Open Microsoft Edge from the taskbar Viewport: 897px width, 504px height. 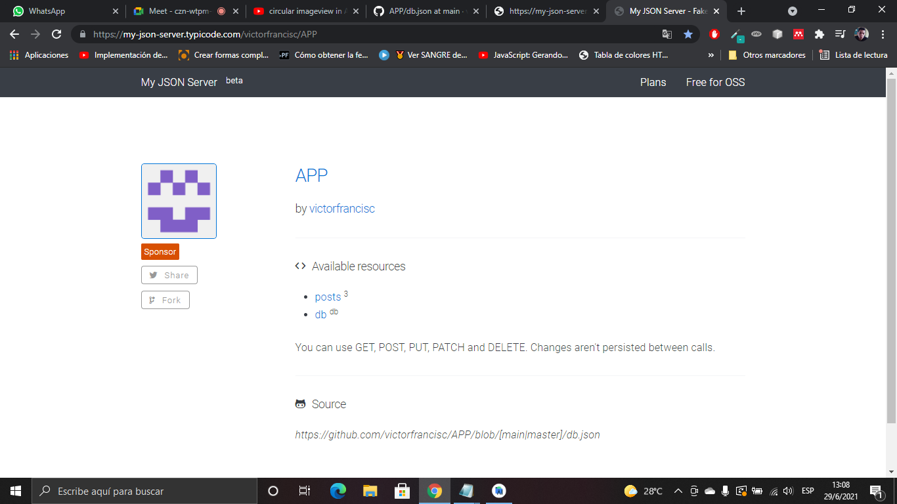click(338, 491)
